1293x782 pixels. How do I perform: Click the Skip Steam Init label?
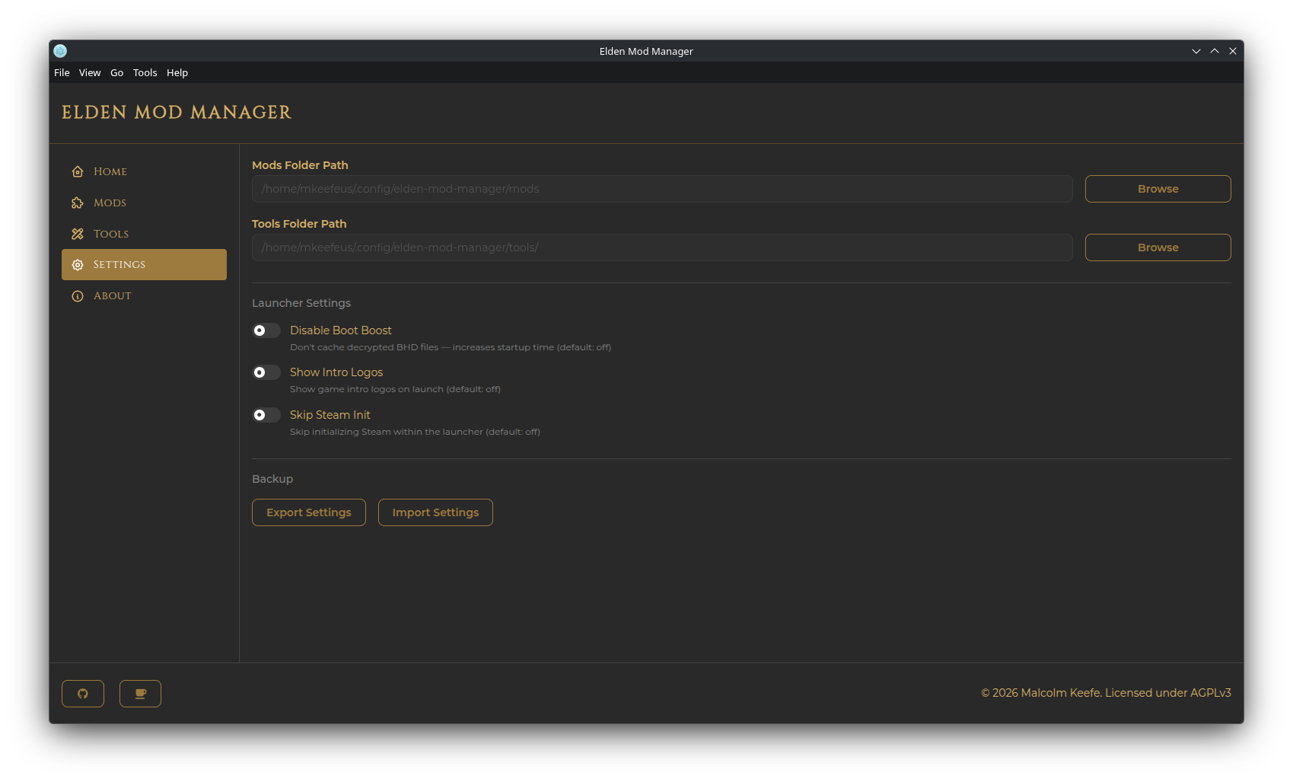click(x=330, y=415)
